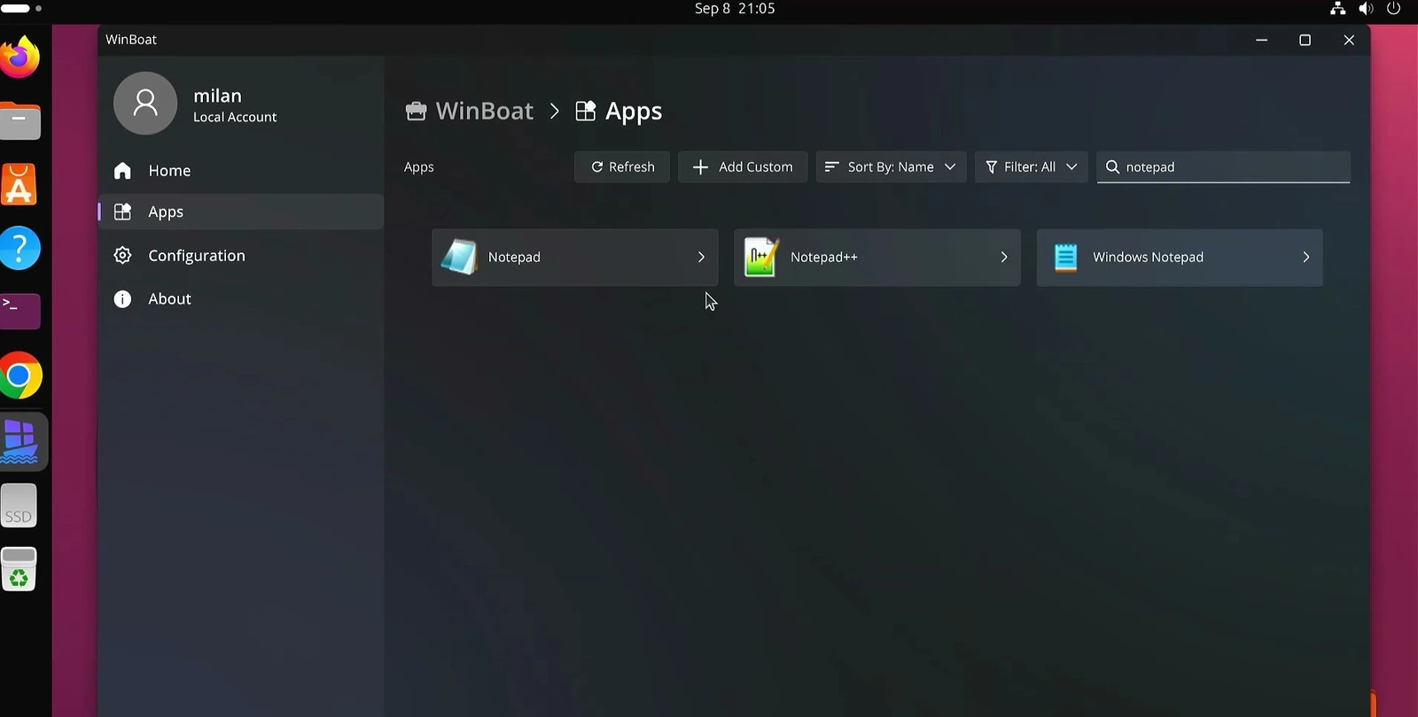Screen dimensions: 1418x717
Task: Launch Notepad++ from the apps list
Action: pyautogui.click(x=877, y=258)
